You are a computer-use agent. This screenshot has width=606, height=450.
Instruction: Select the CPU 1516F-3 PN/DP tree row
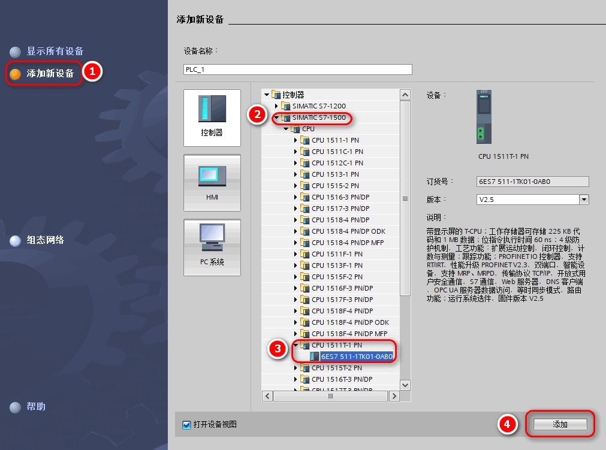pos(330,288)
